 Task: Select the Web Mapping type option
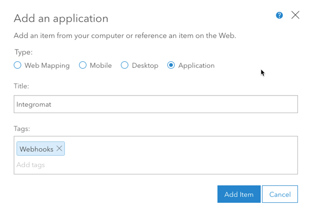pos(17,65)
